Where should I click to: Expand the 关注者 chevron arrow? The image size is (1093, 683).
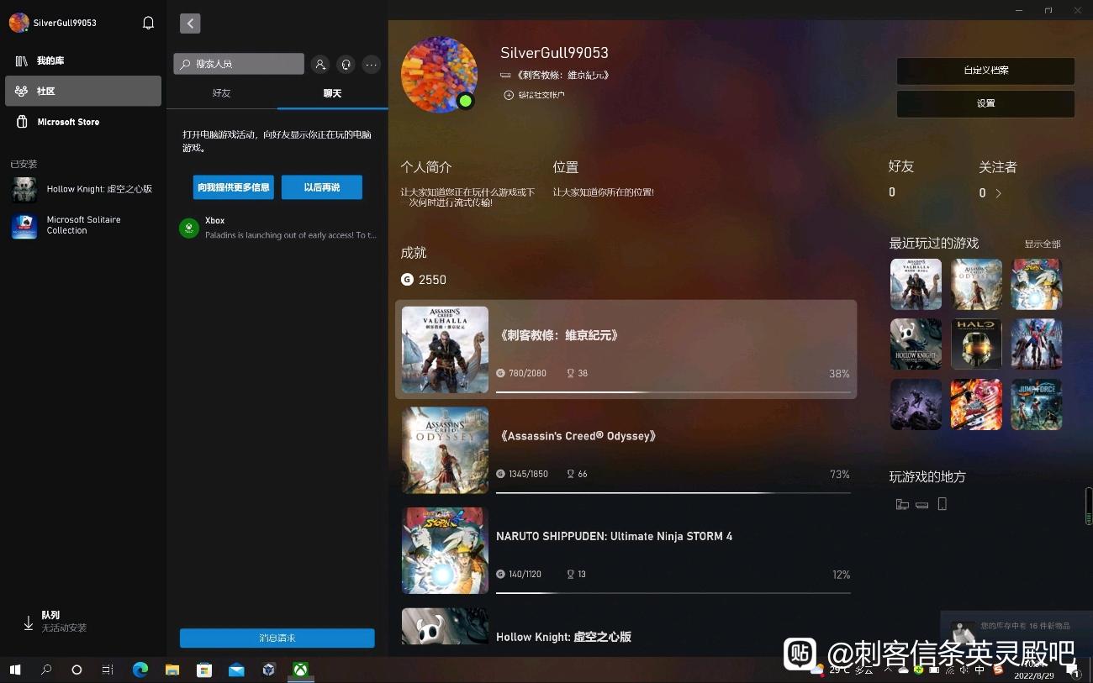click(998, 193)
